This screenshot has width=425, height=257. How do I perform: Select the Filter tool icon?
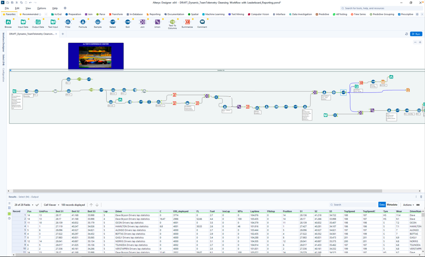[68, 22]
